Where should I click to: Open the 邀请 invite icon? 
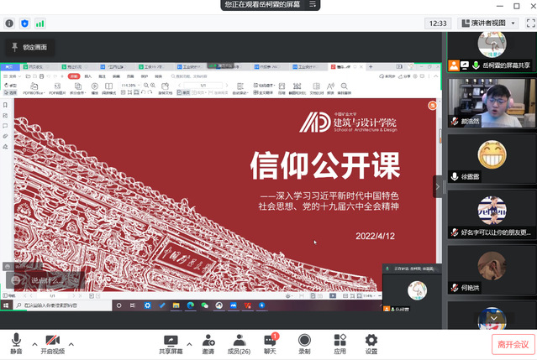coord(208,343)
